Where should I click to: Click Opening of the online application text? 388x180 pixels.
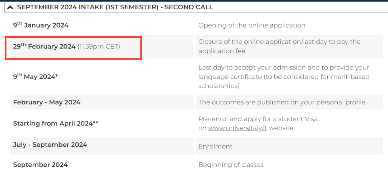pos(251,25)
